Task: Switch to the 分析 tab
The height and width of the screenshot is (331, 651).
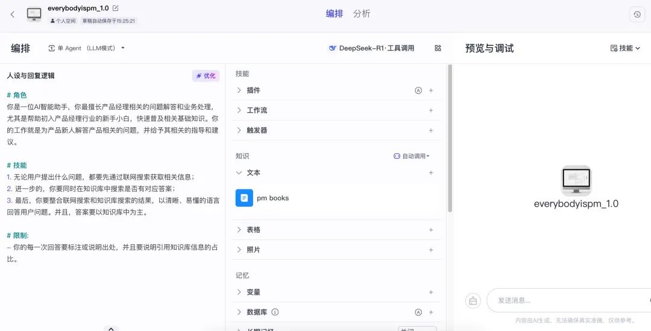Action: click(x=362, y=14)
